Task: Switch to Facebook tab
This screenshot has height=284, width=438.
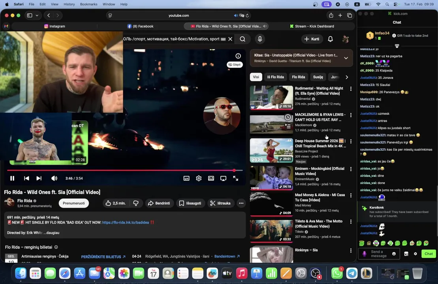Action: (x=141, y=26)
